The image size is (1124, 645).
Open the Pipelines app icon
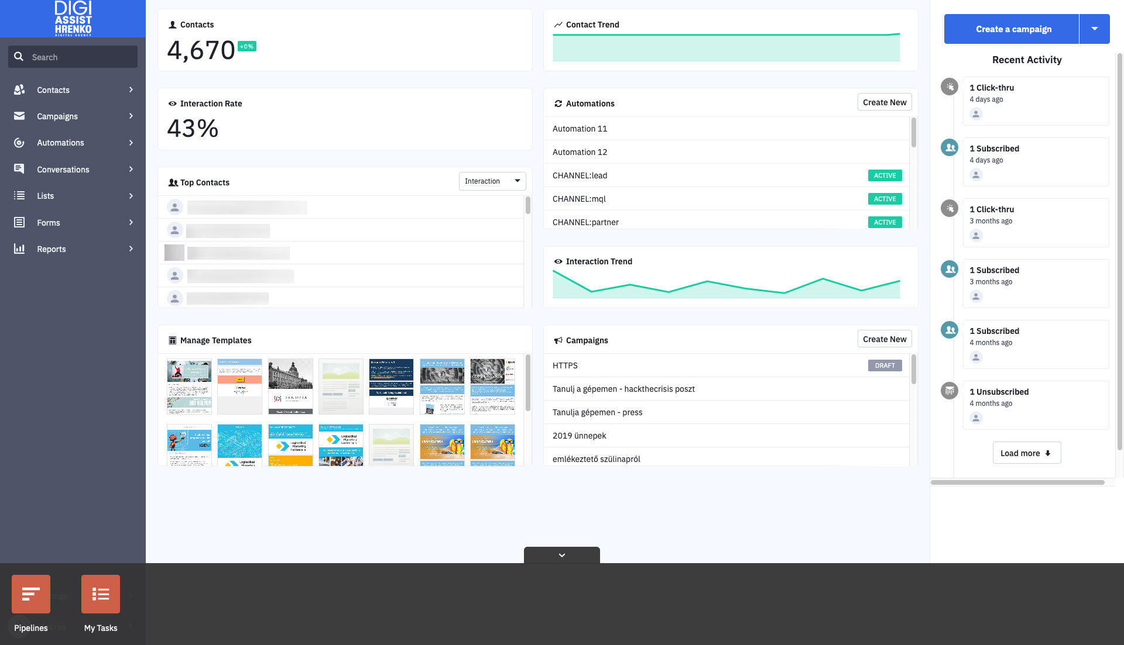click(31, 594)
